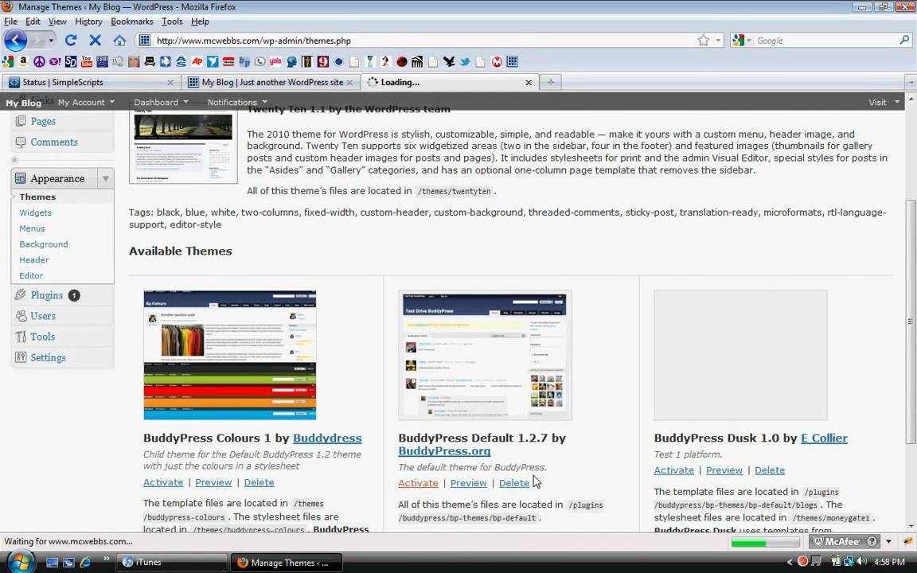Stop page loading with the X icon

pos(95,41)
